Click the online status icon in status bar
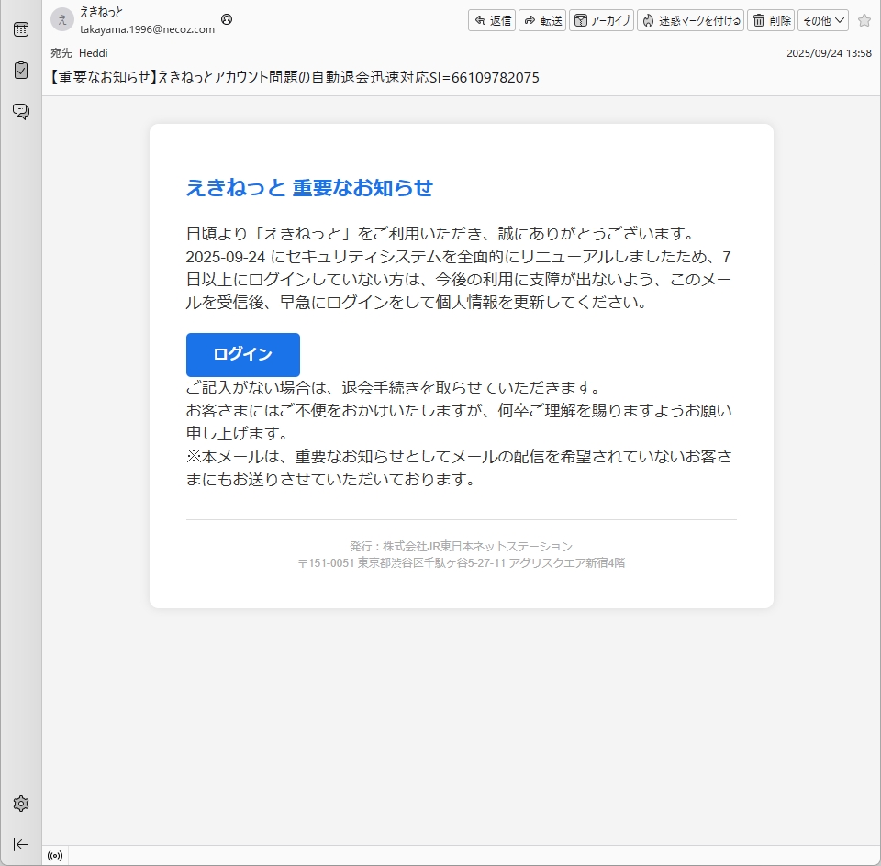This screenshot has width=881, height=866. [x=55, y=856]
